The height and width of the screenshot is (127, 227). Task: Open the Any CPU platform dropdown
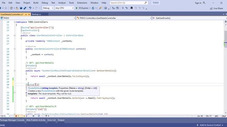coord(65,8)
